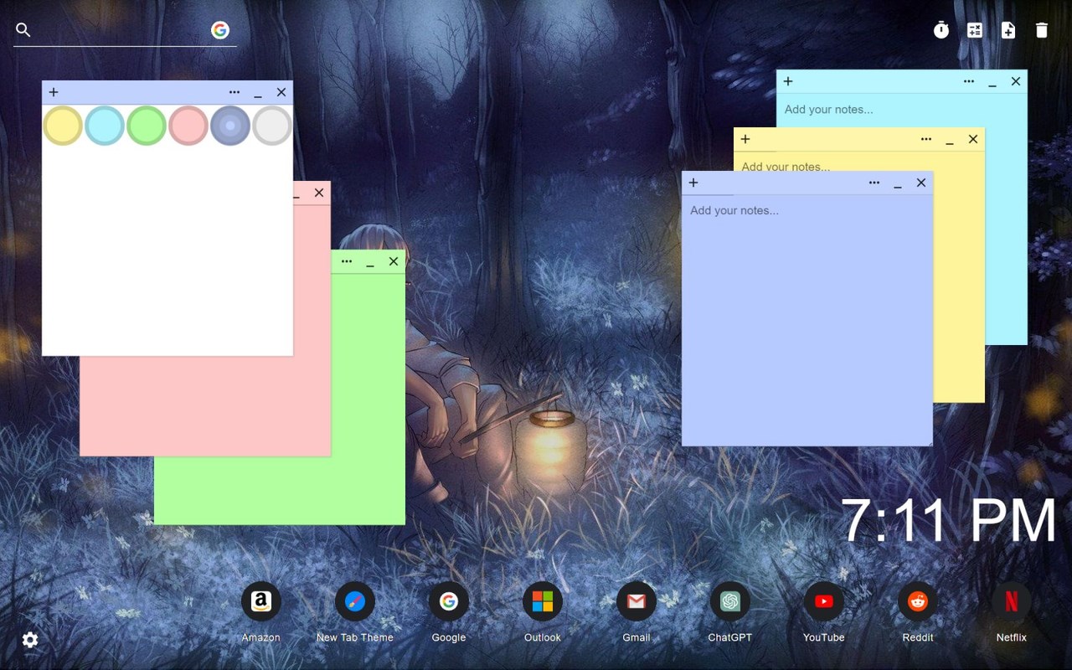The image size is (1072, 670).
Task: Select the green color swatch
Action: coord(147,126)
